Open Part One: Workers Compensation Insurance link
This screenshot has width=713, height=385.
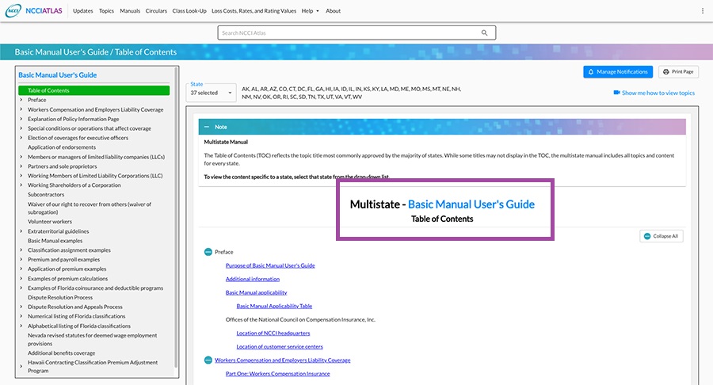277,374
